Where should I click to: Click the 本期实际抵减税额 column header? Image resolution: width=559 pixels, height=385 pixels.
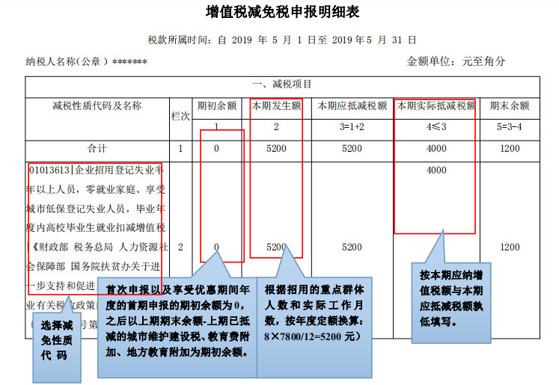[436, 105]
